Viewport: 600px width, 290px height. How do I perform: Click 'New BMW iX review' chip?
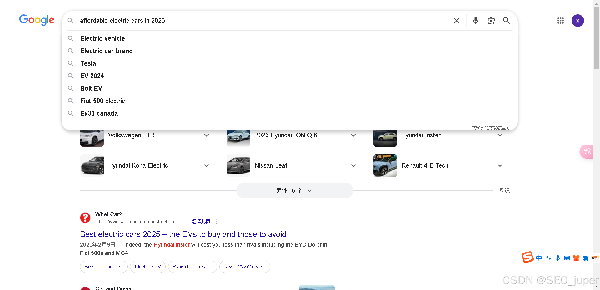click(245, 267)
